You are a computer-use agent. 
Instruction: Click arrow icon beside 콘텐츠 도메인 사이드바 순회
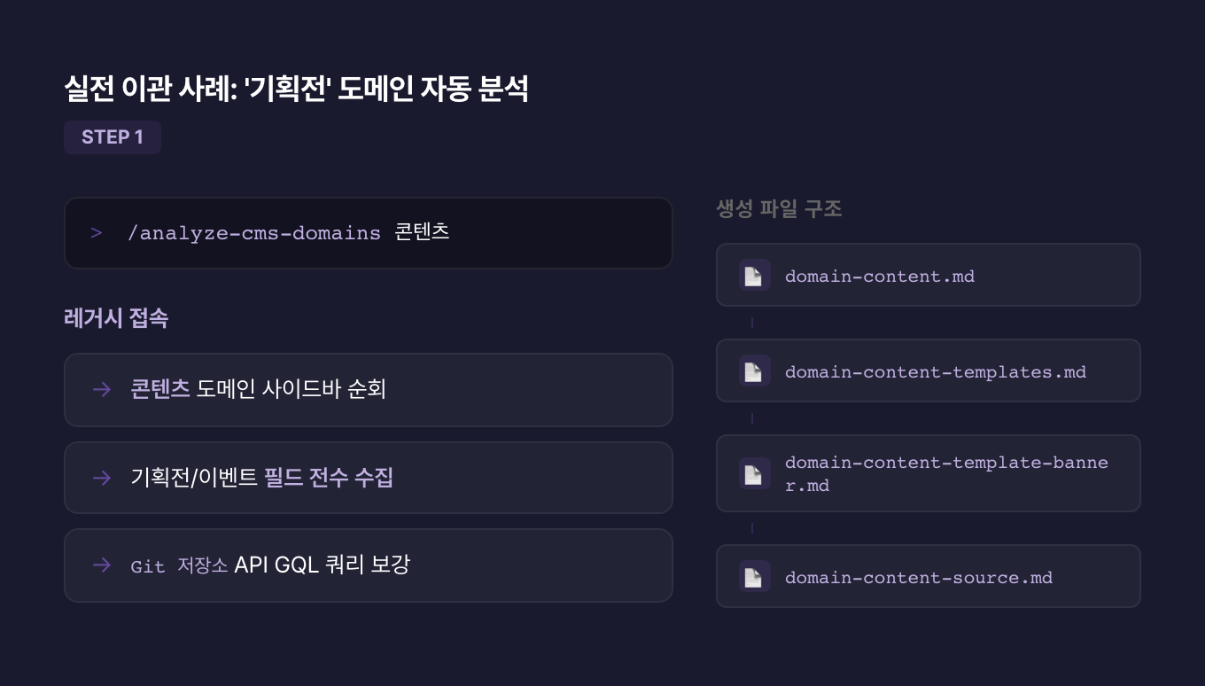click(x=102, y=389)
